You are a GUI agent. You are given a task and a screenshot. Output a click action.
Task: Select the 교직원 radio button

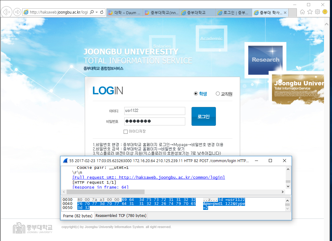(x=218, y=93)
